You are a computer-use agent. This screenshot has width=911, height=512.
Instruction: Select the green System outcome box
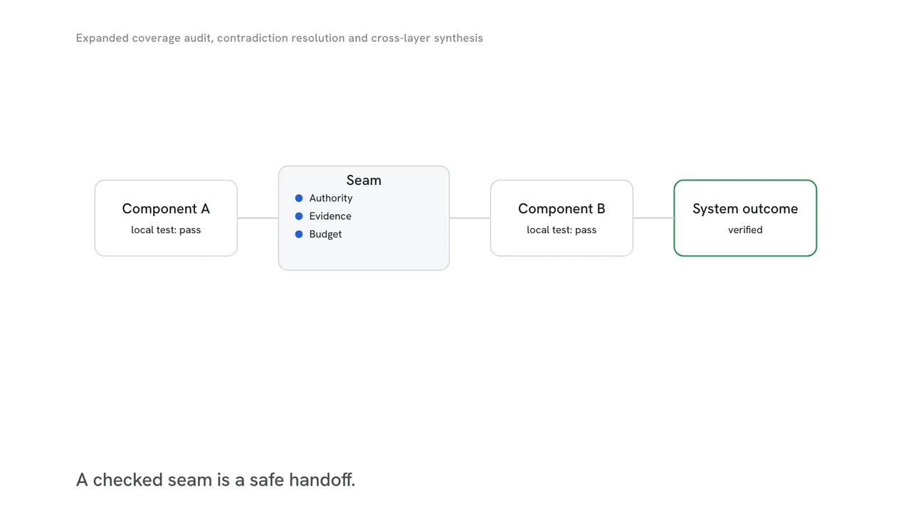point(745,218)
